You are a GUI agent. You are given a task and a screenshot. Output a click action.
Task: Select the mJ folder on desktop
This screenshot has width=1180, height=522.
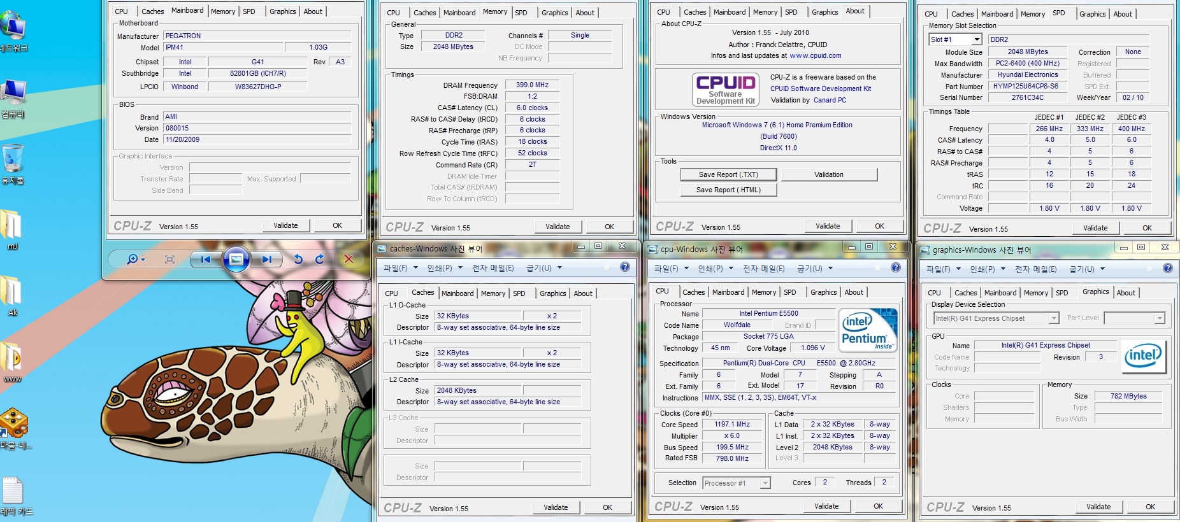point(11,229)
